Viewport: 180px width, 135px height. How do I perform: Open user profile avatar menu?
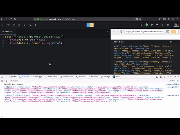[176, 25]
